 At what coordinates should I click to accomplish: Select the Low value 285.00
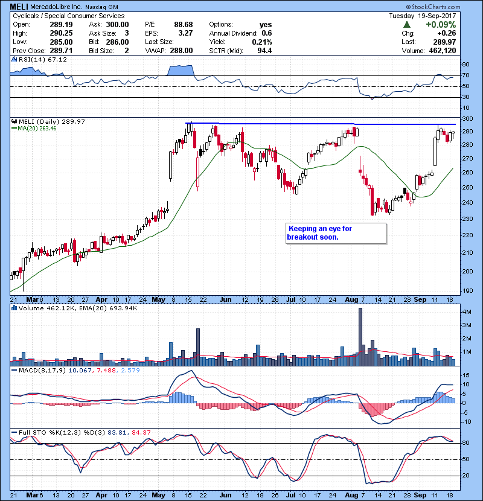(61, 42)
